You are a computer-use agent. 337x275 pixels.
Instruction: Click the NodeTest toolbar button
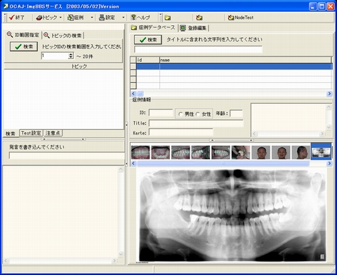241,18
